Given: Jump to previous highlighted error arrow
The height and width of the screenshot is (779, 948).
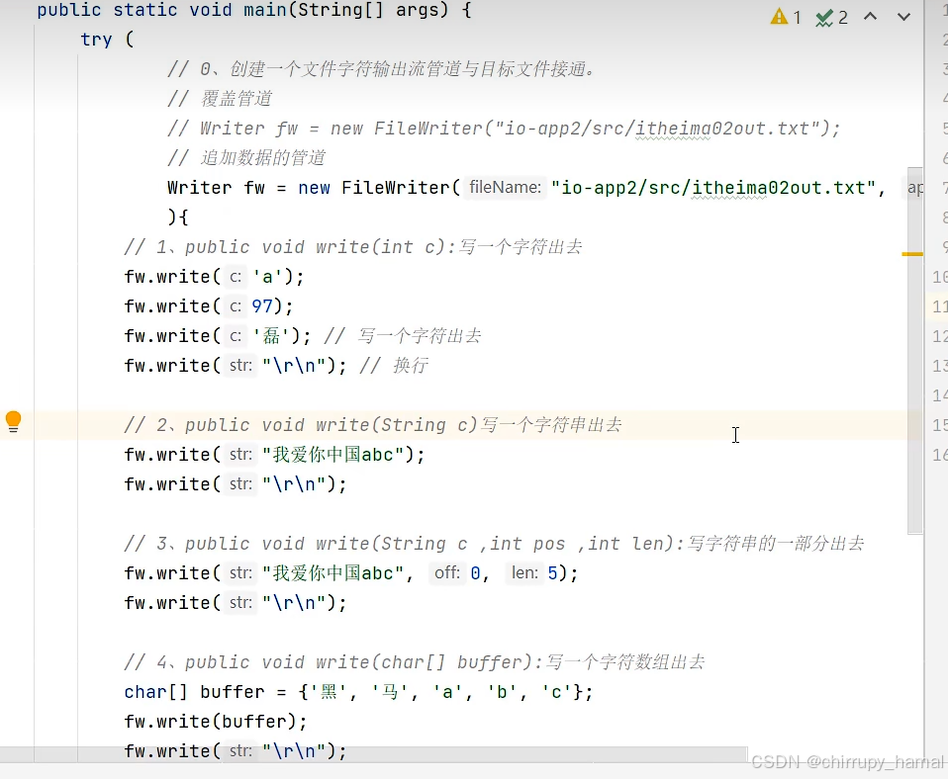Looking at the screenshot, I should click(x=870, y=17).
